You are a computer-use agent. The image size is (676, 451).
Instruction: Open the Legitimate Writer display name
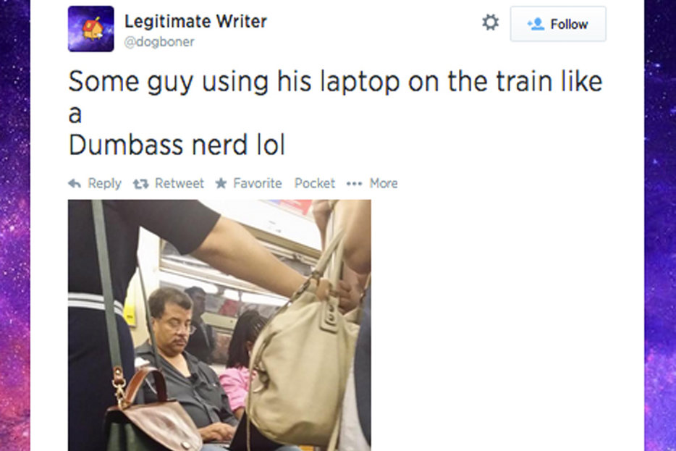[195, 22]
